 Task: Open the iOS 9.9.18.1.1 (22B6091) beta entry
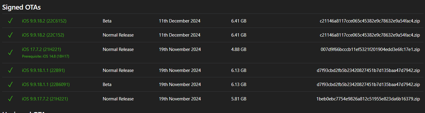click(46, 85)
